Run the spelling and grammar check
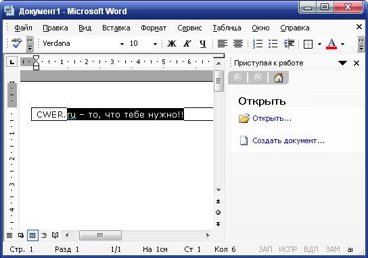368x258 pixels. [17, 43]
